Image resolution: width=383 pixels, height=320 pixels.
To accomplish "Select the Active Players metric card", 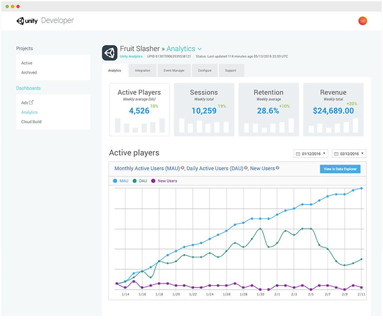I will [139, 110].
